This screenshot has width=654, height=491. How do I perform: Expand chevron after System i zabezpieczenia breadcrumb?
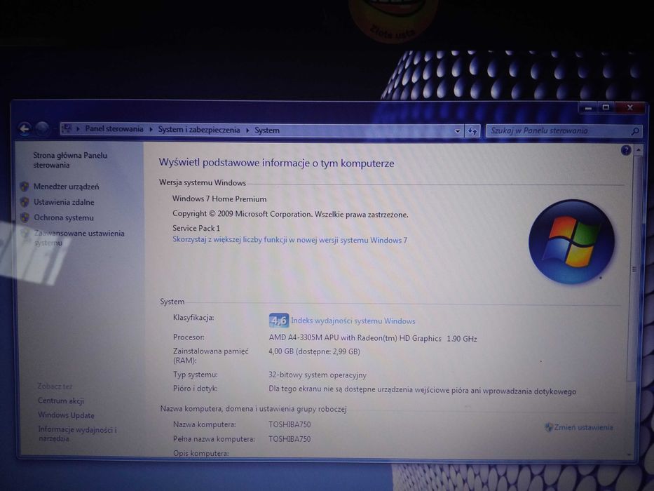pyautogui.click(x=247, y=130)
